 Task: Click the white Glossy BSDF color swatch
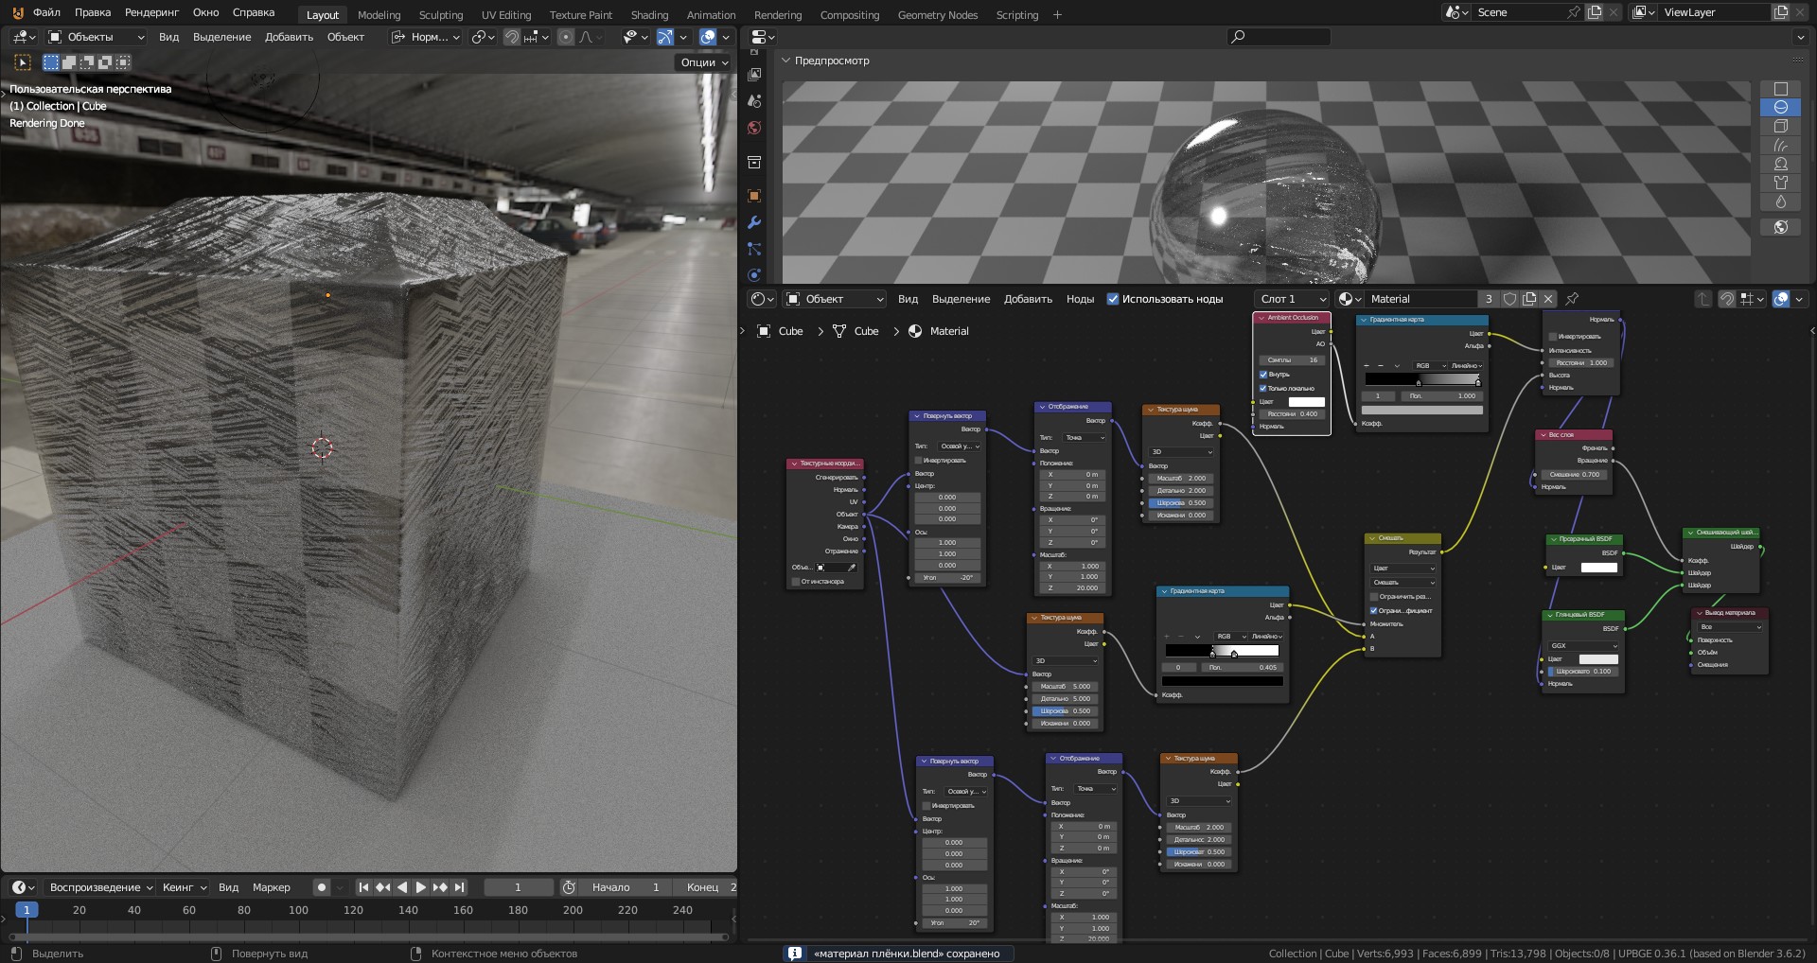click(1598, 659)
